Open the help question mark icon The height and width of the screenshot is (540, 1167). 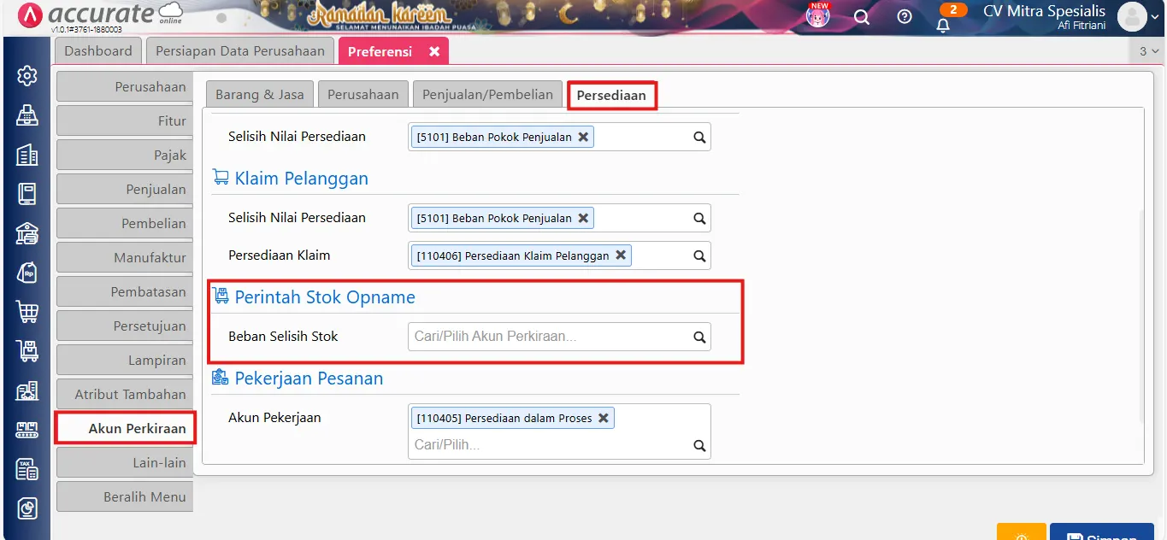[905, 17]
